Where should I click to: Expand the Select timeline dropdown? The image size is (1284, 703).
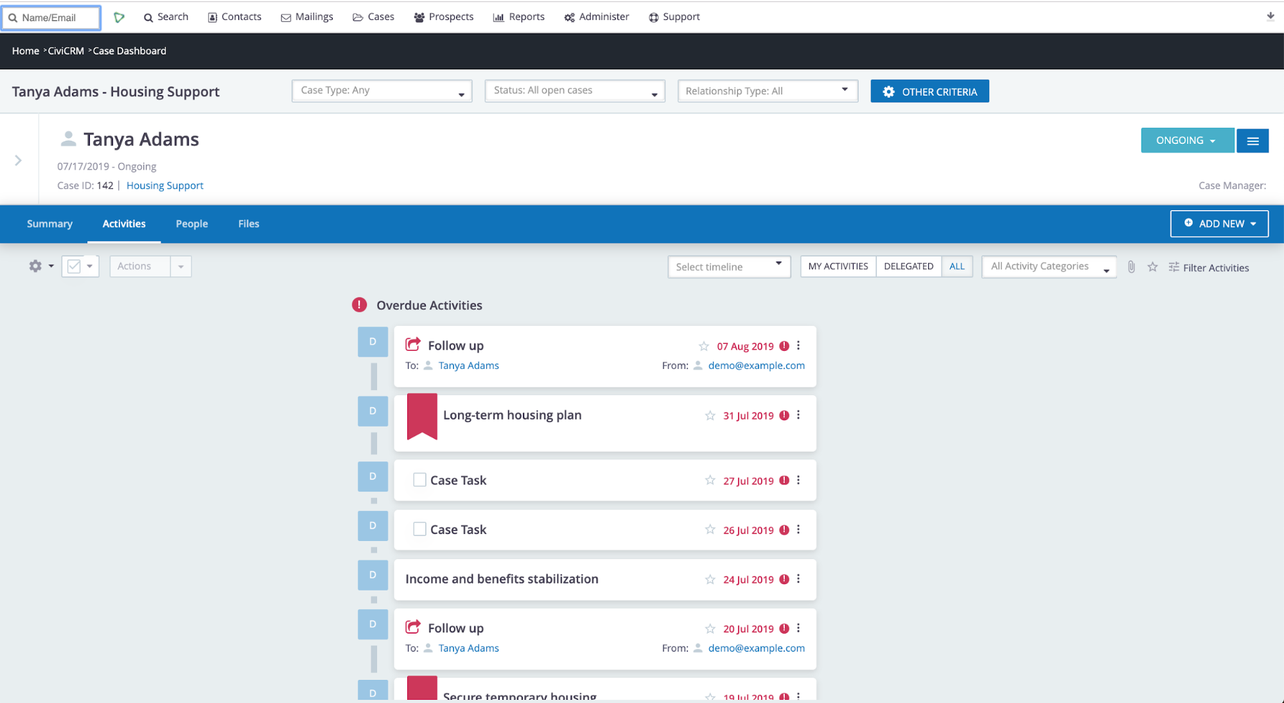tap(728, 267)
